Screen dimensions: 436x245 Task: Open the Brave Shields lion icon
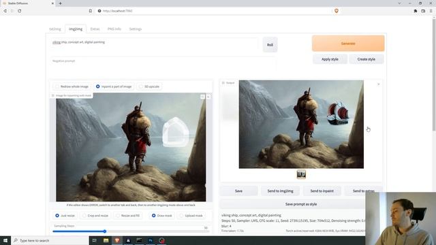(x=337, y=11)
